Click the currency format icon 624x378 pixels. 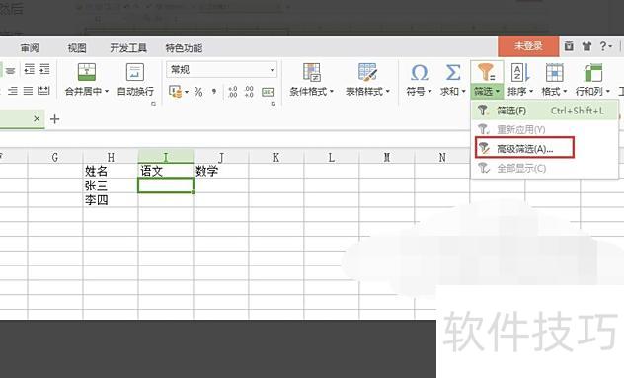(x=175, y=92)
